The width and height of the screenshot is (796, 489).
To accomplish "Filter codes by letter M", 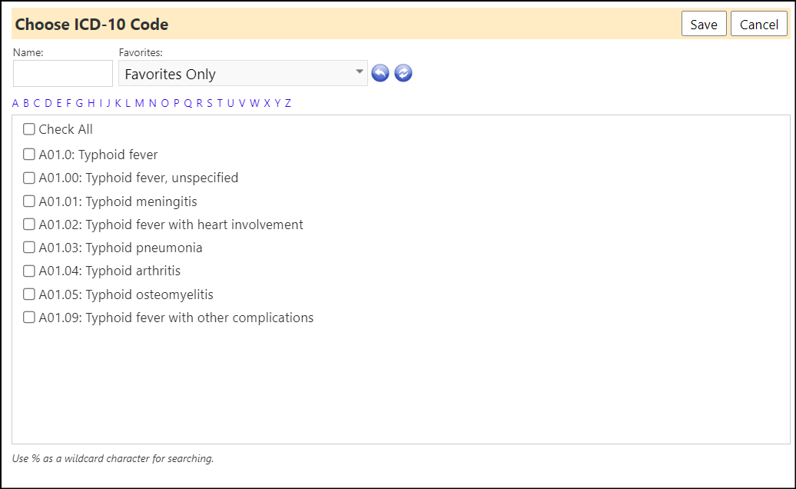I will click(140, 103).
